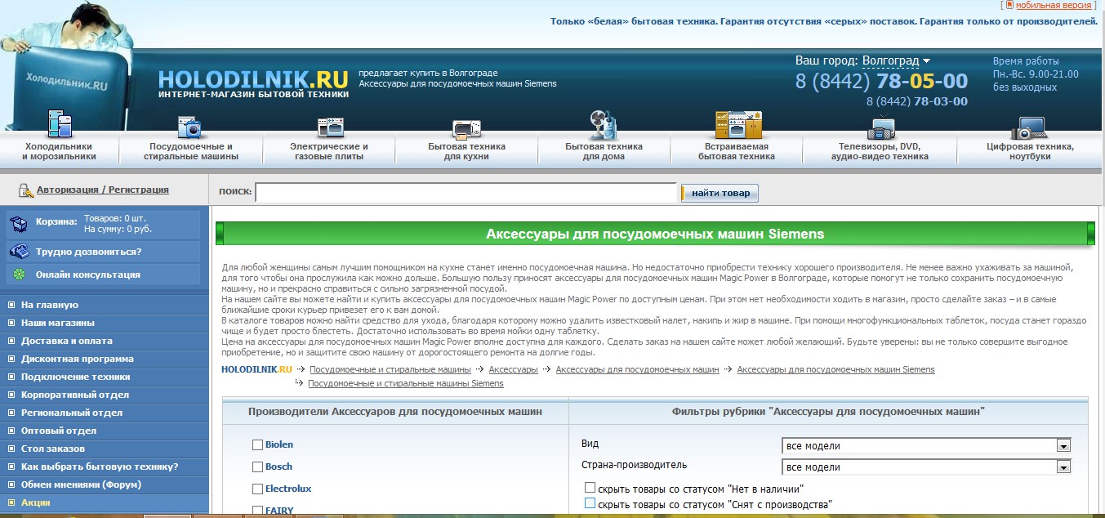Click the green online consultation icon

pos(18,275)
